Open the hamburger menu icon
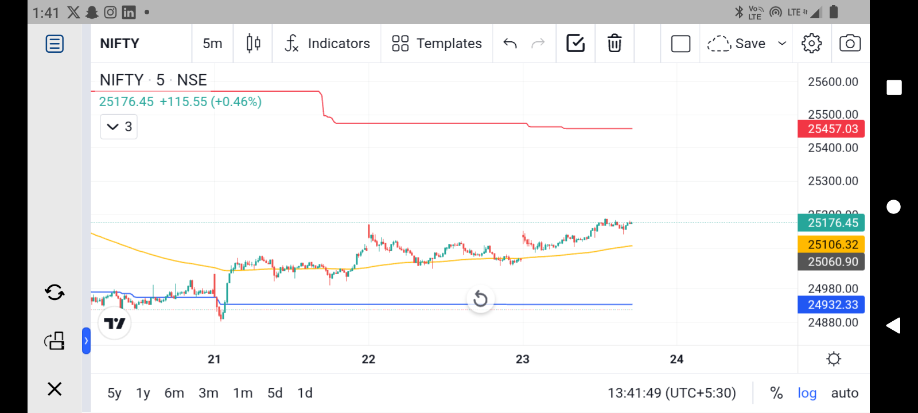Screen dimensions: 918x413 [x=55, y=44]
